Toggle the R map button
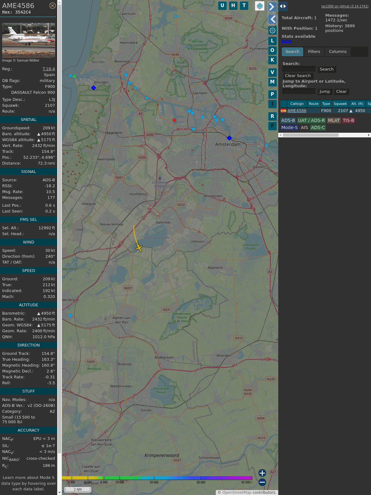Viewport: 371px width, 495px height. click(272, 116)
